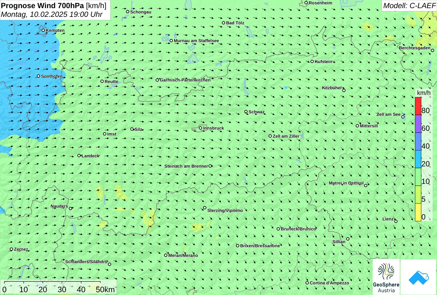437x295 pixels.
Task: Click the 'km/h' legend heading
Action: point(424,93)
